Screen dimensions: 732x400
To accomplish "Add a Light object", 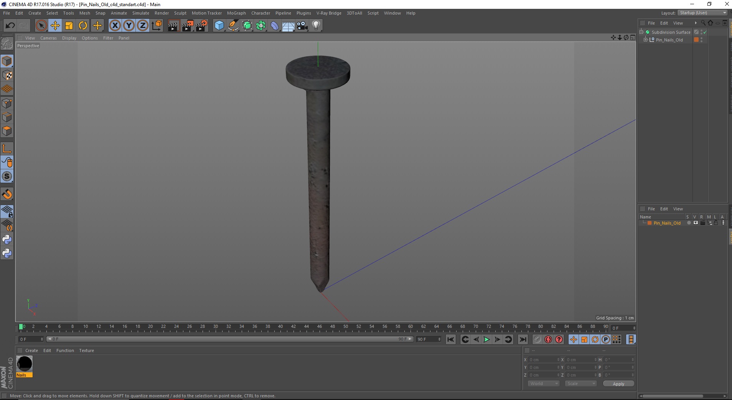I will tap(316, 26).
